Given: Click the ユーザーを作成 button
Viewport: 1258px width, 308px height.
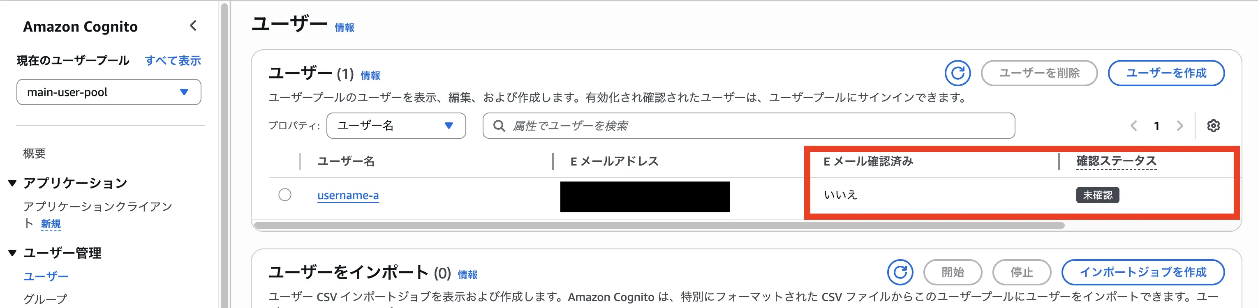Looking at the screenshot, I should point(1165,73).
